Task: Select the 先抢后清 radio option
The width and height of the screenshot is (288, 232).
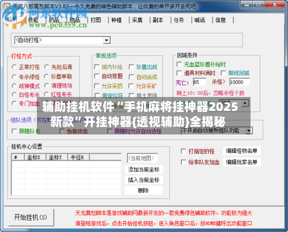Action: pyautogui.click(x=46, y=67)
